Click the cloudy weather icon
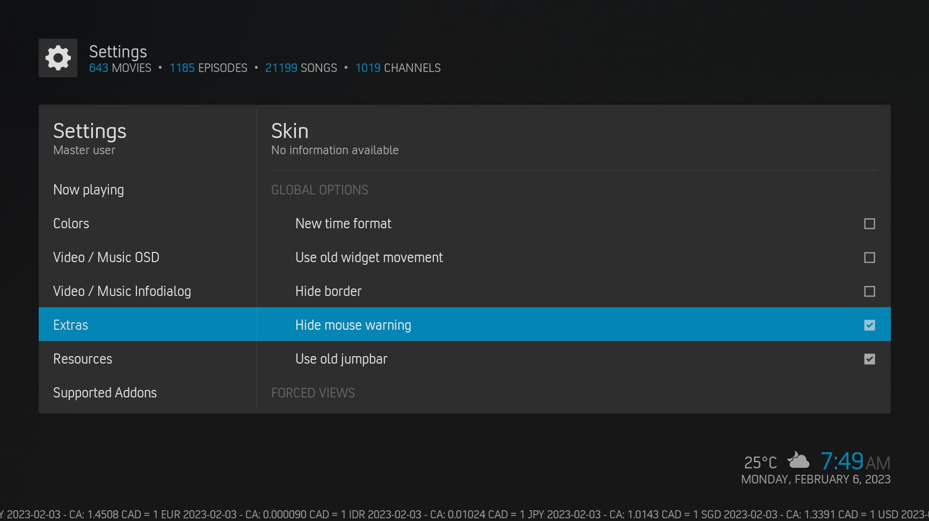This screenshot has width=929, height=521. (798, 460)
